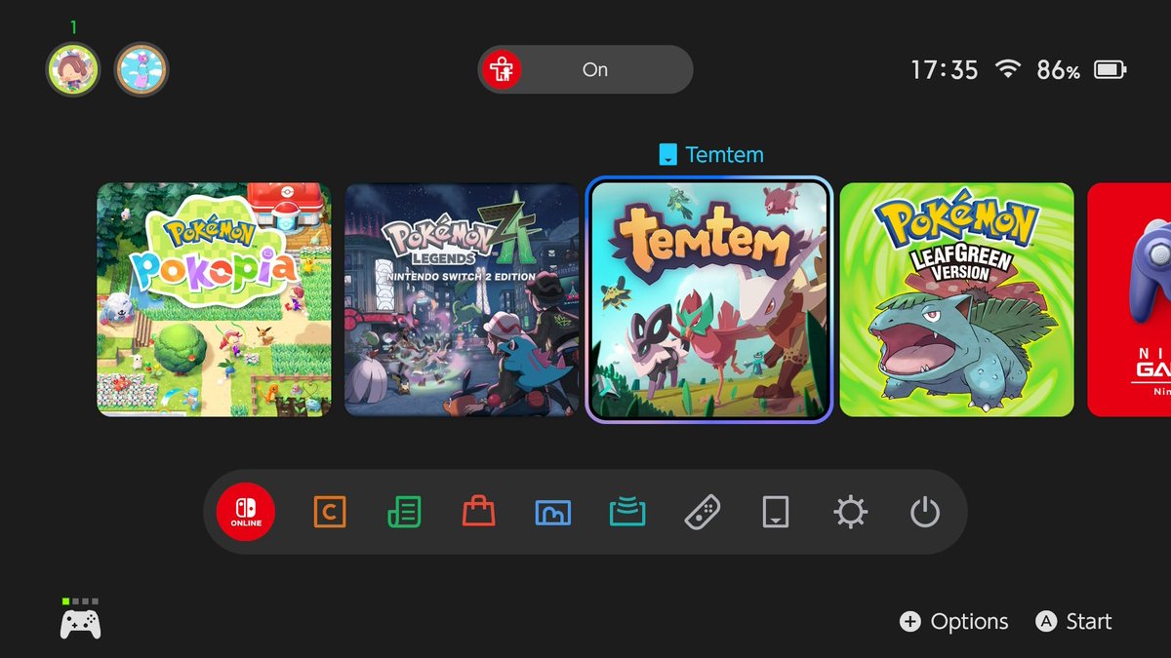The height and width of the screenshot is (658, 1171).
Task: Open Nintendo eShop shopping bag icon
Action: (479, 512)
